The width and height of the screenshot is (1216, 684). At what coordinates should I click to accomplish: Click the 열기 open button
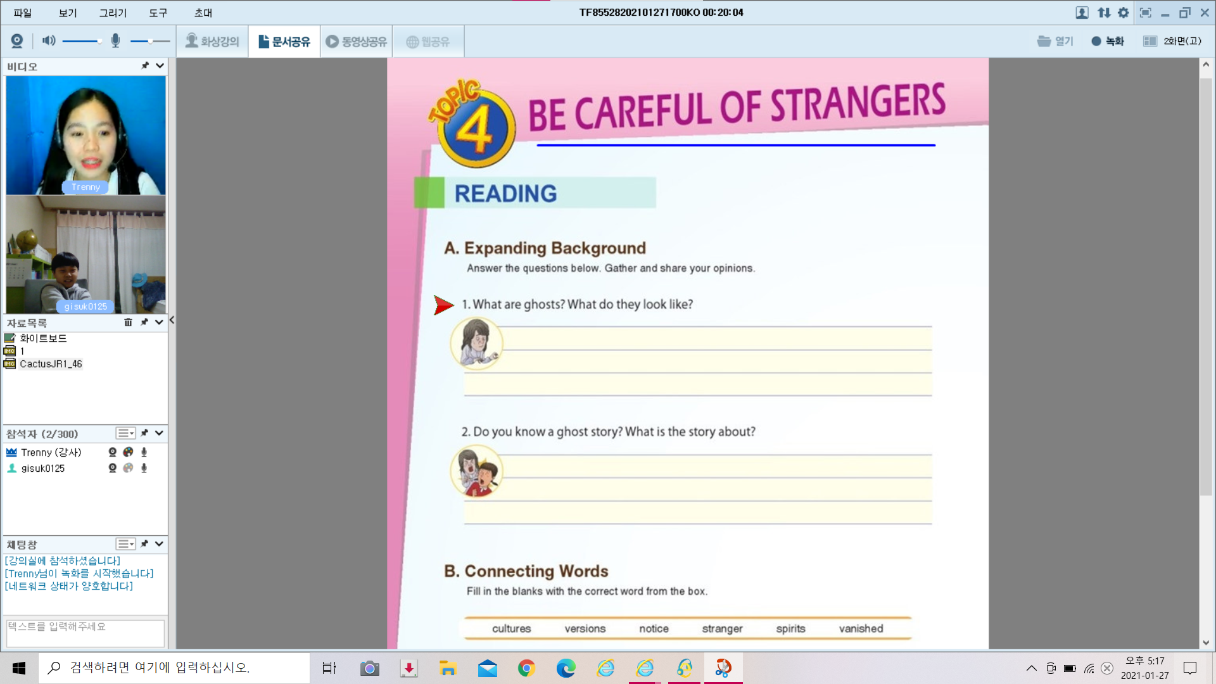point(1055,41)
